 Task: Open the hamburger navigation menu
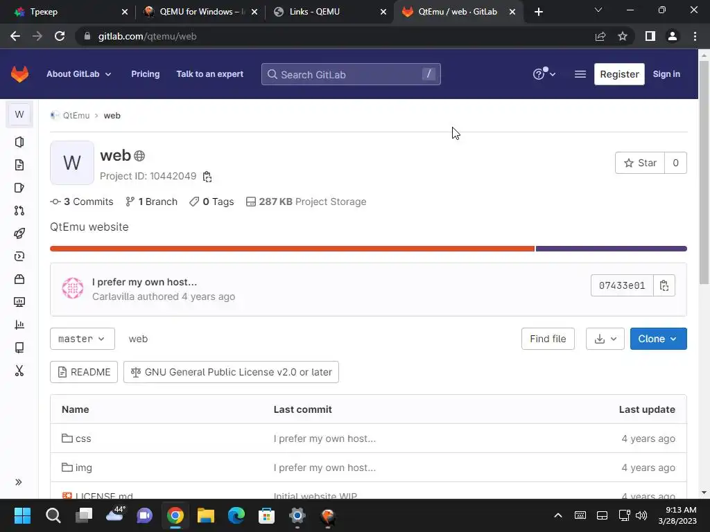click(x=580, y=73)
